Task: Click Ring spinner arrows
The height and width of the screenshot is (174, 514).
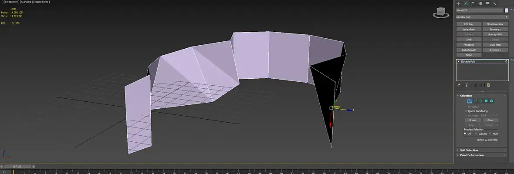Action: 480,124
